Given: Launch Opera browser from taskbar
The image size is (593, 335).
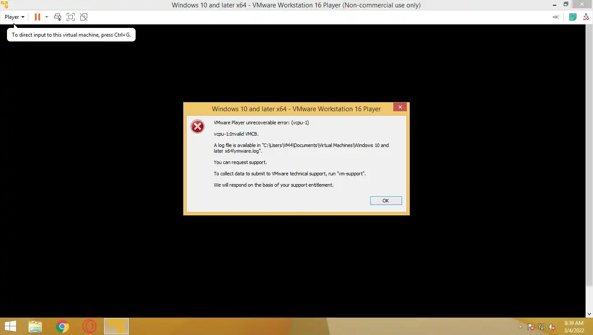Looking at the screenshot, I should pos(89,326).
